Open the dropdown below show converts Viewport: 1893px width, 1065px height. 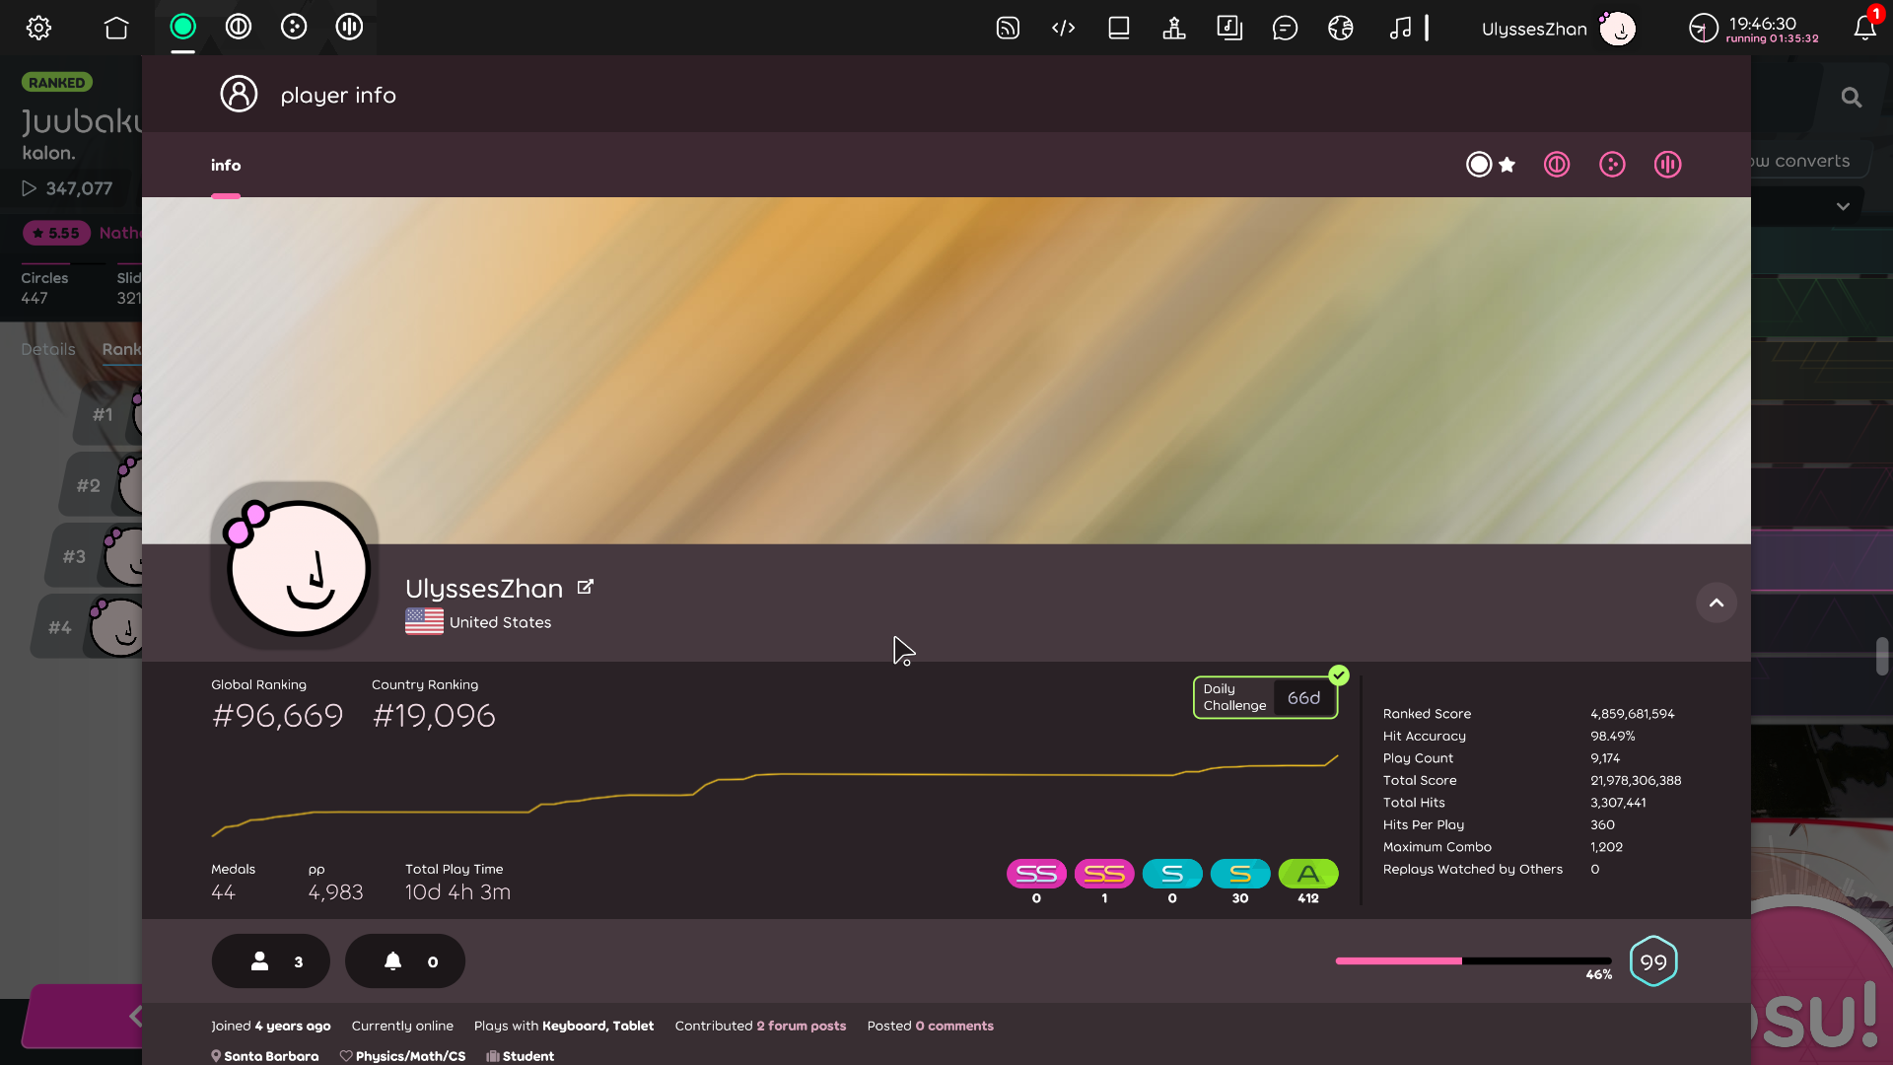[x=1842, y=206]
